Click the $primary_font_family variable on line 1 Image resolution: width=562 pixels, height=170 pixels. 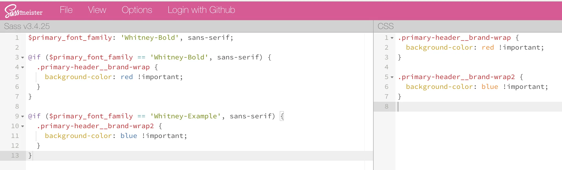pos(70,38)
